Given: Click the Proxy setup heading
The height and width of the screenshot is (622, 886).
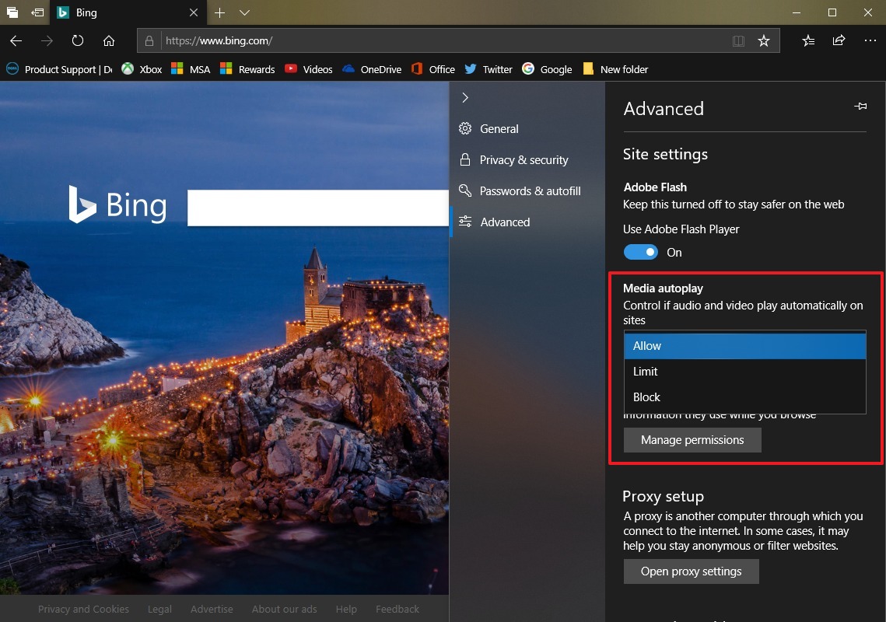Looking at the screenshot, I should [663, 496].
